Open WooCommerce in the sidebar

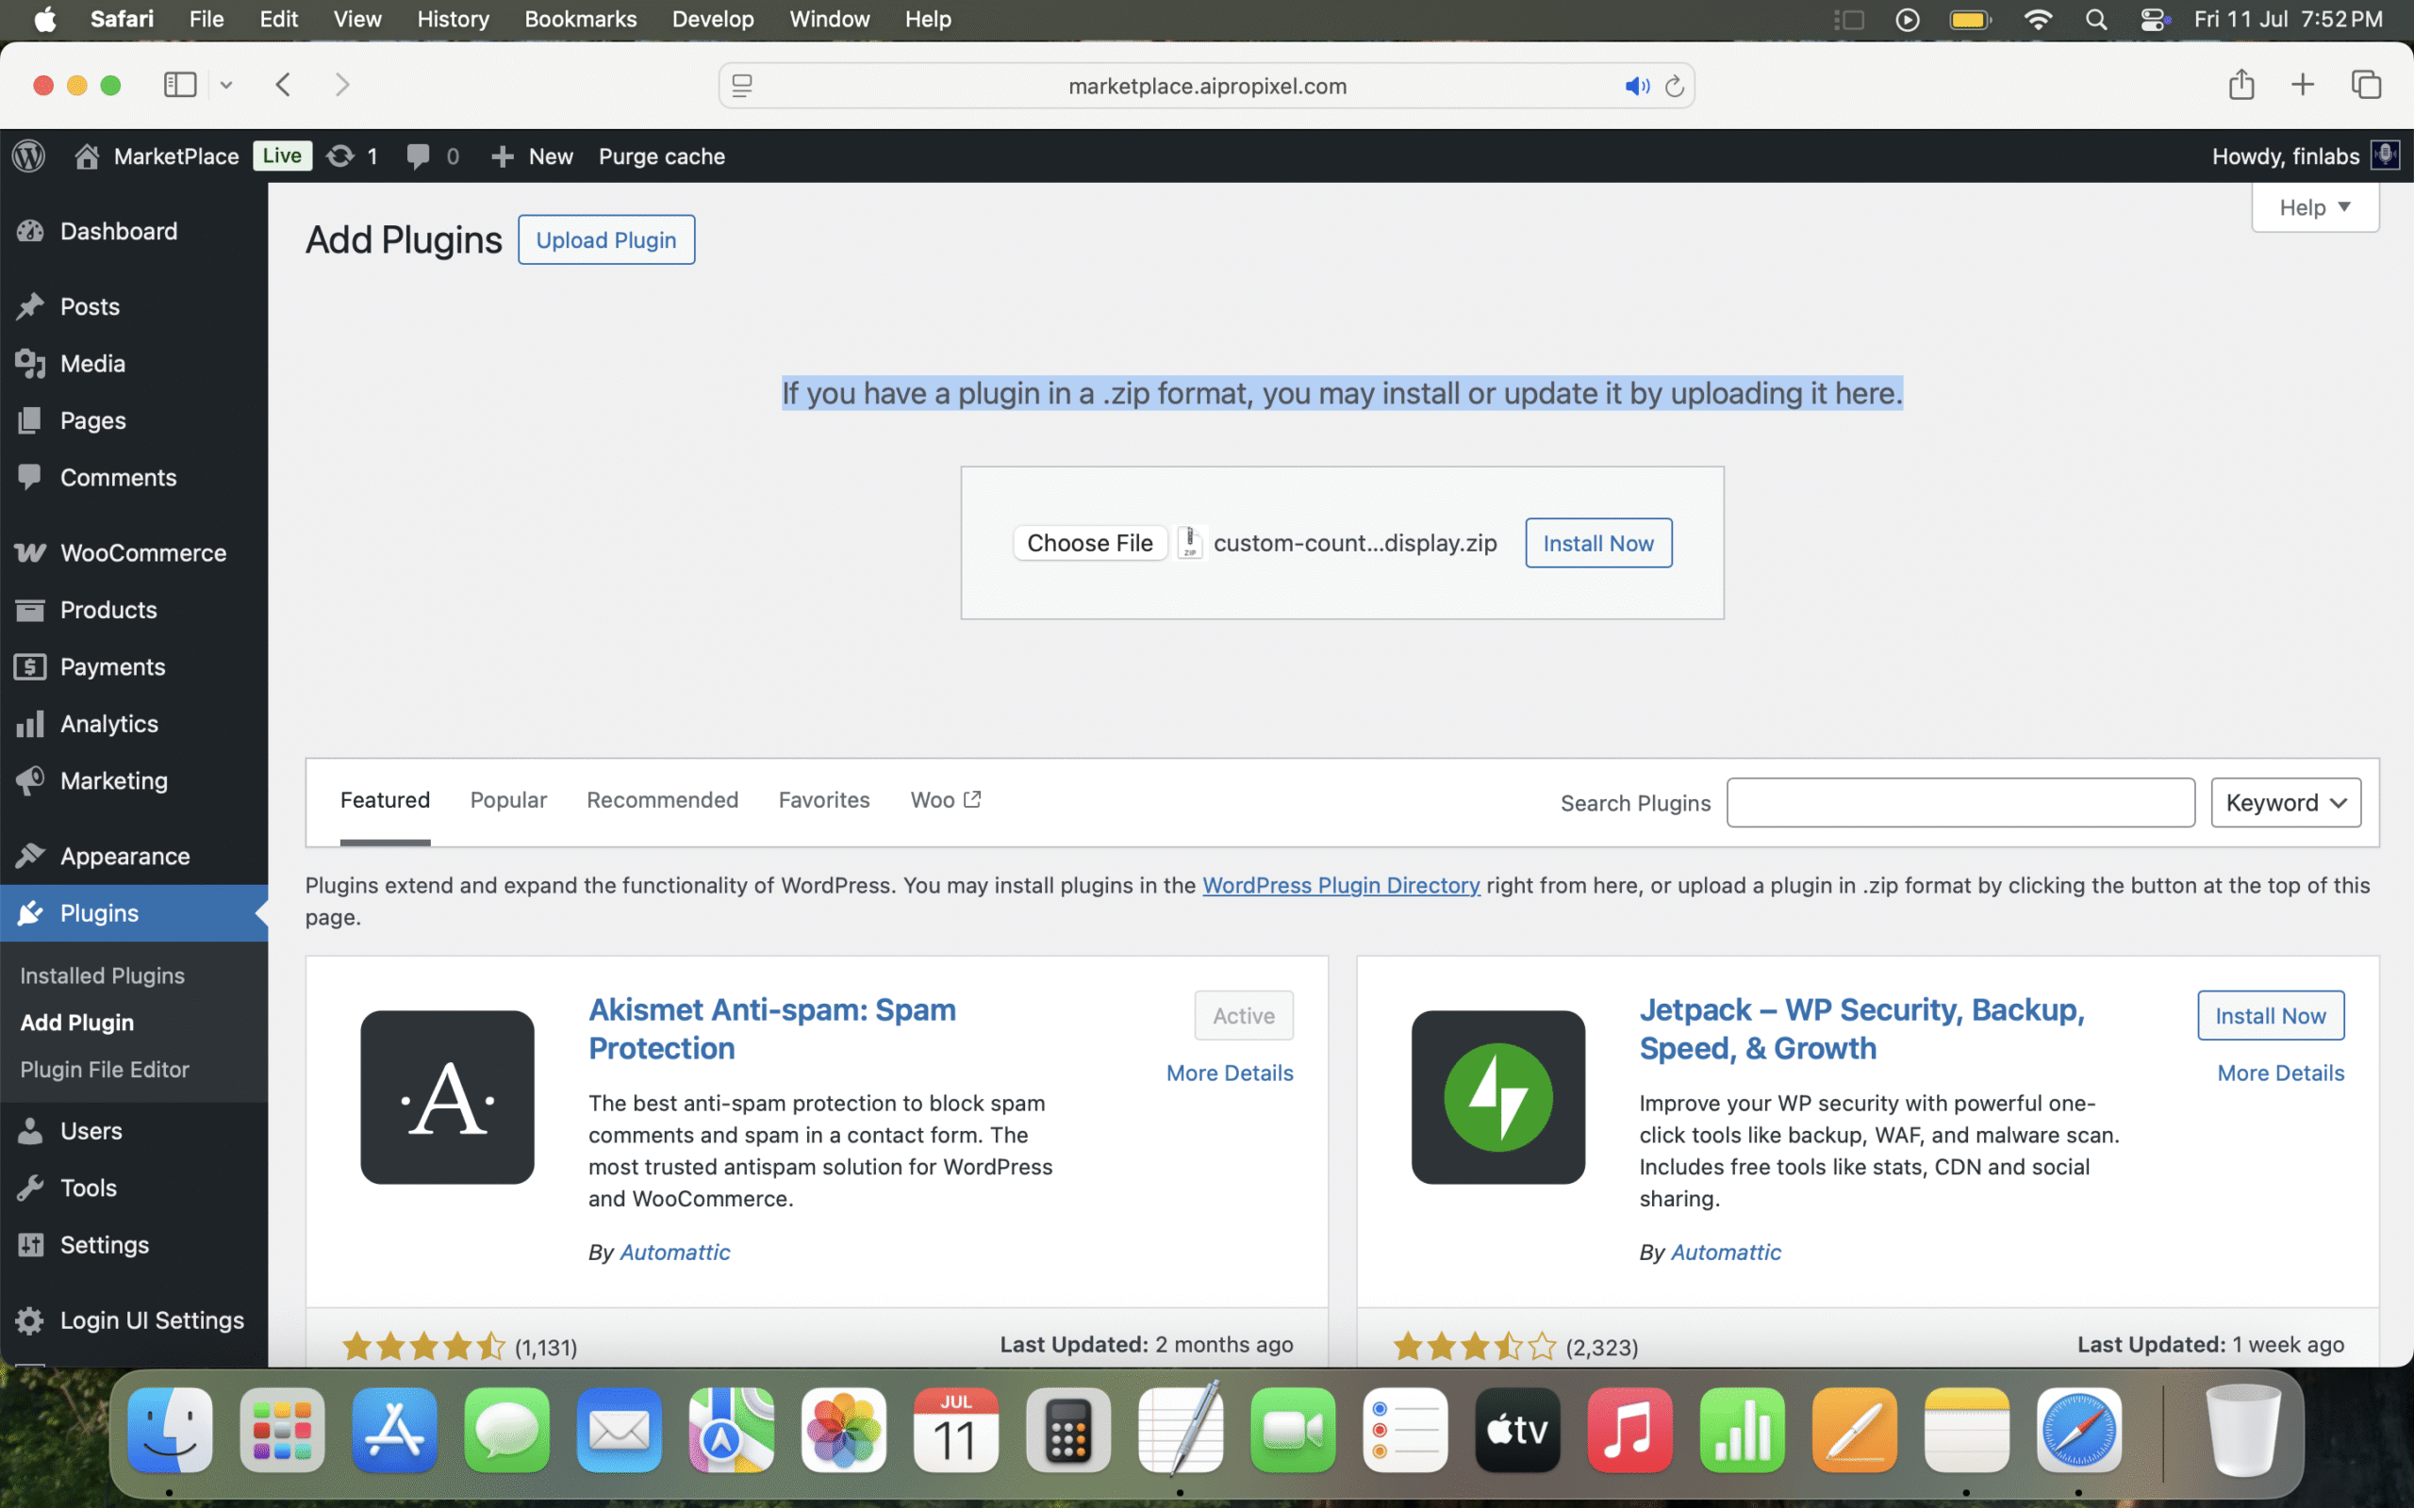tap(142, 552)
